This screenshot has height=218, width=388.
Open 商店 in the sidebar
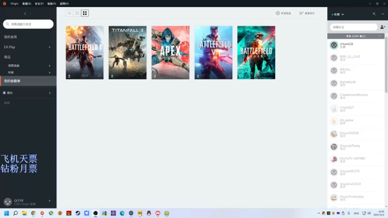(7, 57)
